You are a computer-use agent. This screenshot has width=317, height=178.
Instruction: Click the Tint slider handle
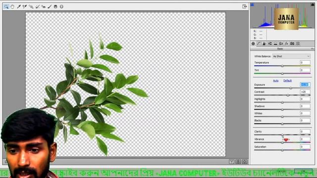pos(282,74)
